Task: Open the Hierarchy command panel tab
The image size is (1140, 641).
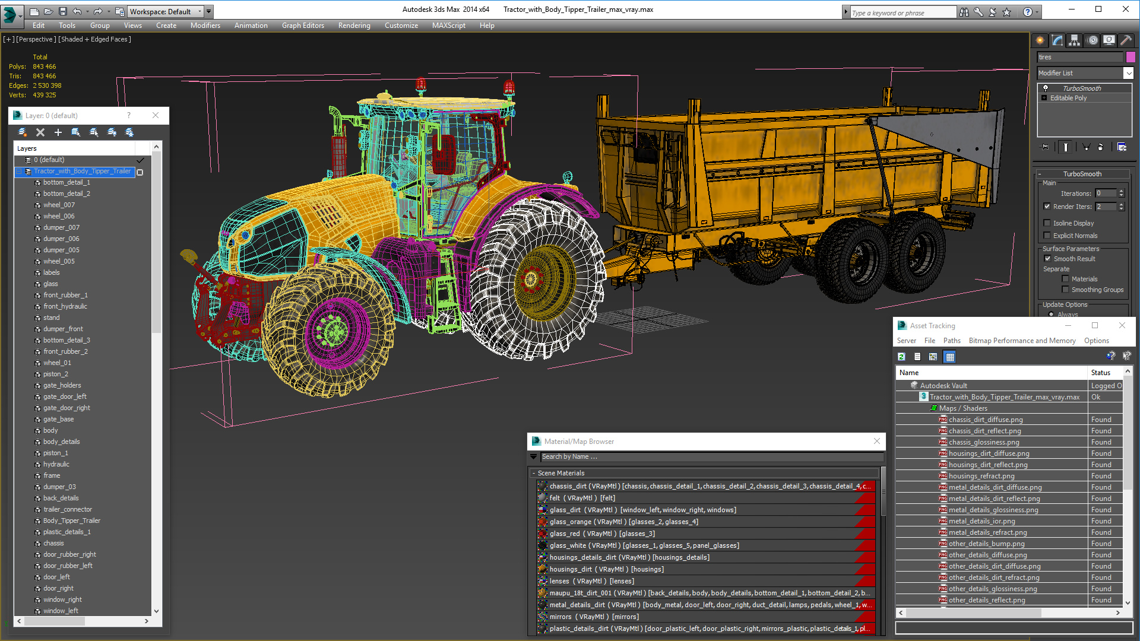Action: pos(1075,40)
